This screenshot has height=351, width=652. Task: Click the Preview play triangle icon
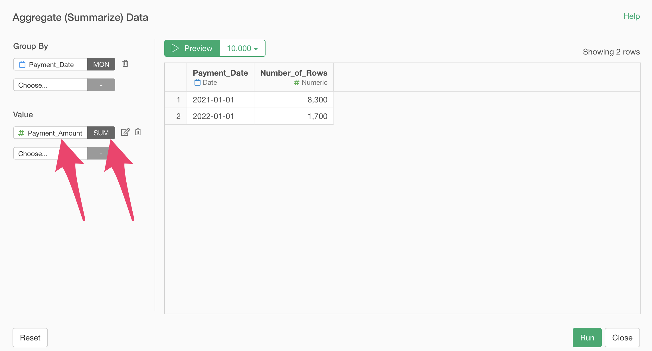(175, 48)
